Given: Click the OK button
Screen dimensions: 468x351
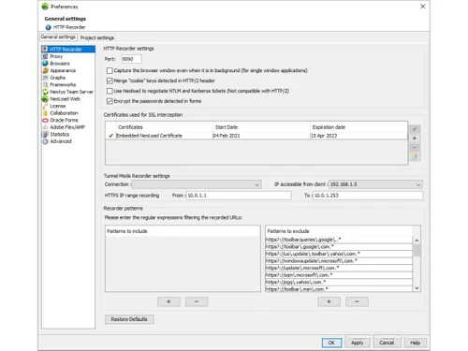Looking at the screenshot, I should pyautogui.click(x=331, y=343).
